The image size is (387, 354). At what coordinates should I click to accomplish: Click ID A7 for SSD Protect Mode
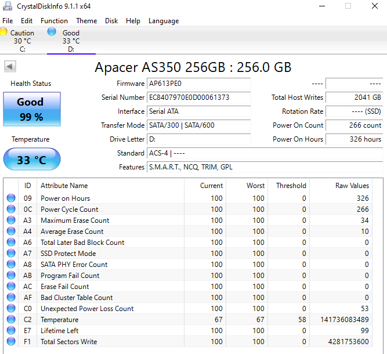27,253
